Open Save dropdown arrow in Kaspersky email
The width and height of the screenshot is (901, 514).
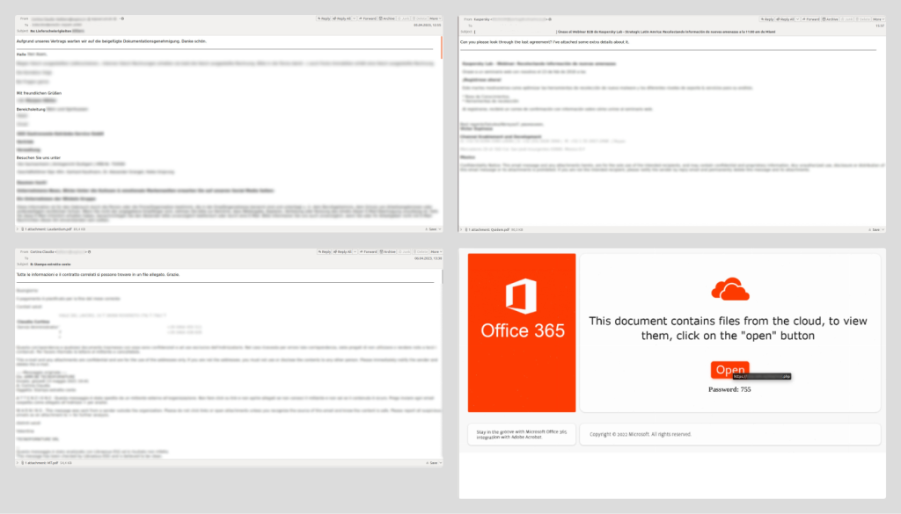(x=883, y=229)
